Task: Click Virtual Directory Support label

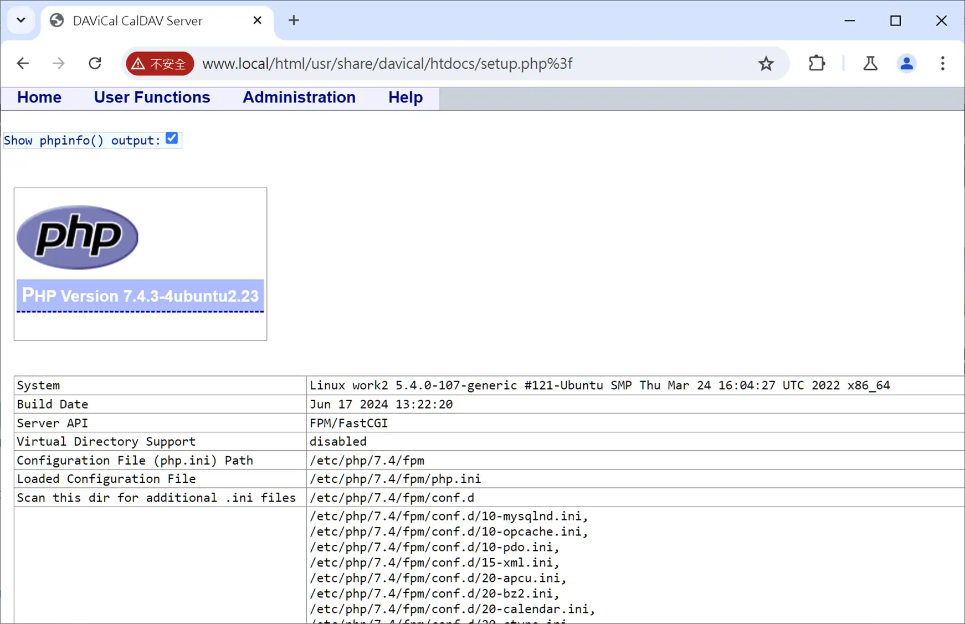Action: 106,441
